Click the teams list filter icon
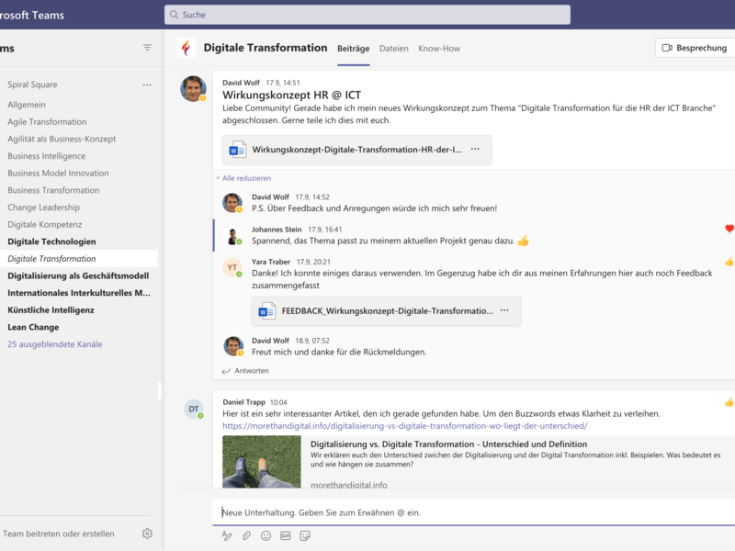 [x=147, y=48]
